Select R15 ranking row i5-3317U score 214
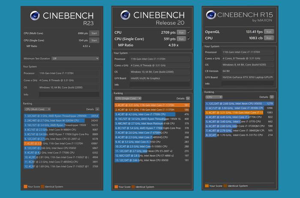Screen dimensions: 300x198 click(x=239, y=135)
